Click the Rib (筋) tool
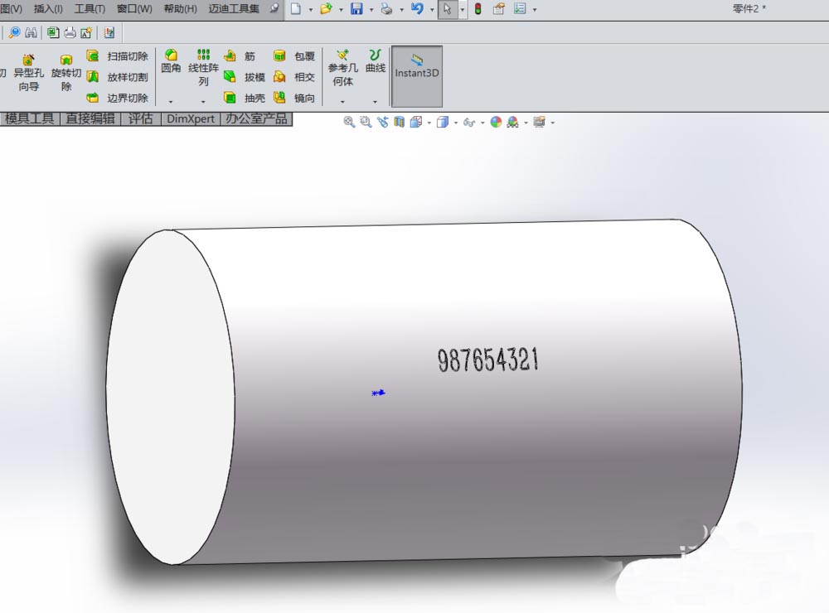 click(x=240, y=56)
